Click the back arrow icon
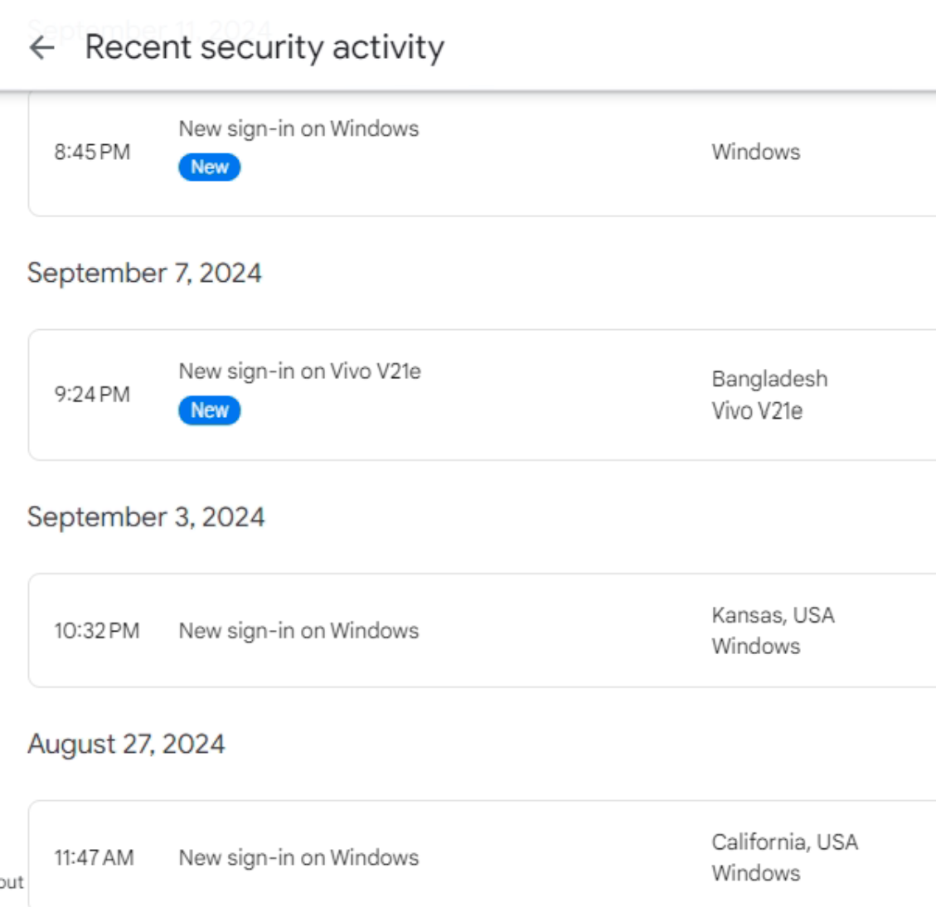 41,48
